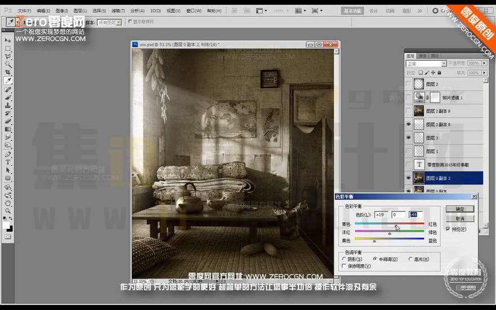Toggle the 预览 preview checkbox
Screen dimensions: 496x310
click(x=448, y=229)
